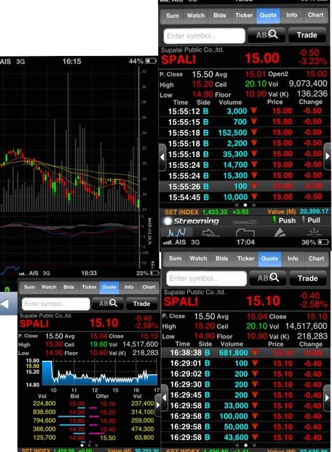Switch to Ticker tab in 17:04 panel
This screenshot has width=332, height=452.
tap(246, 259)
